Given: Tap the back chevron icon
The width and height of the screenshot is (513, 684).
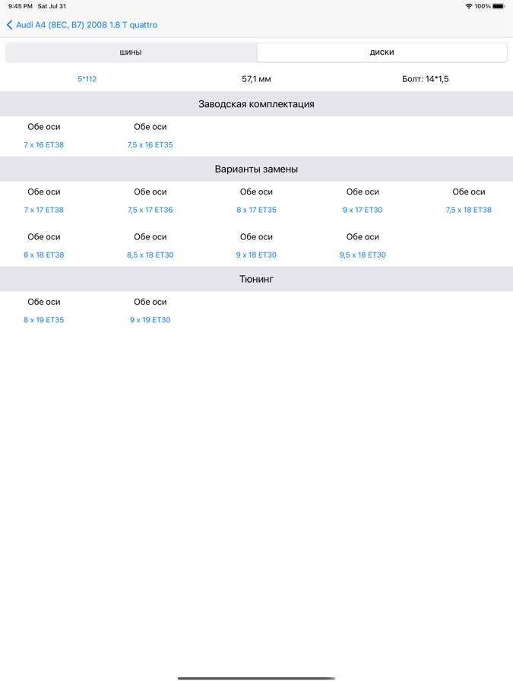Looking at the screenshot, I should coord(9,25).
